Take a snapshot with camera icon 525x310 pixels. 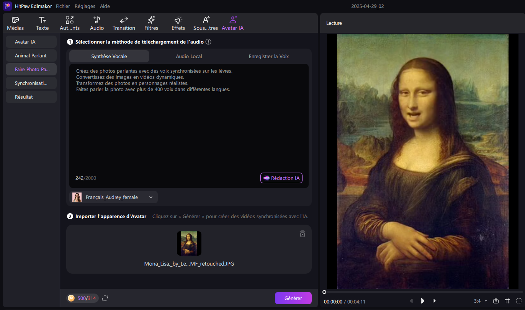click(496, 301)
